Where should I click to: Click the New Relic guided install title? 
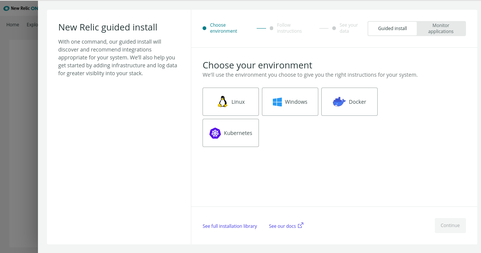click(x=108, y=27)
